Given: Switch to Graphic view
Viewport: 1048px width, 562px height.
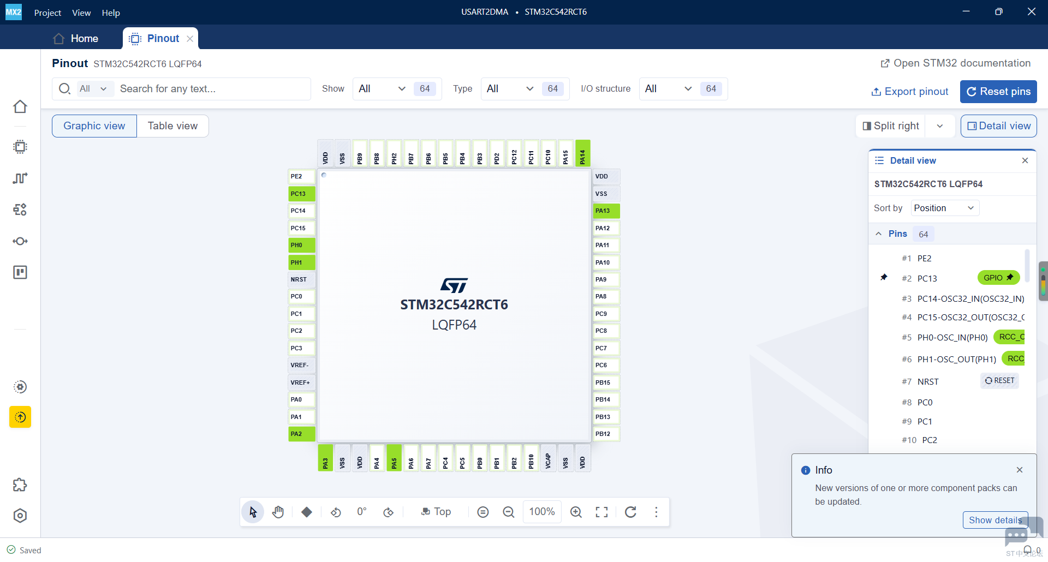Looking at the screenshot, I should pyautogui.click(x=94, y=126).
